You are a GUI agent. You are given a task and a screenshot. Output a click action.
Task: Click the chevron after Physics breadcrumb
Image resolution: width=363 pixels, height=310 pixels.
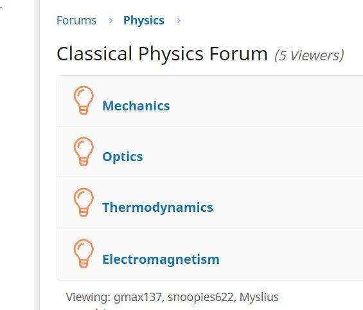tap(179, 21)
